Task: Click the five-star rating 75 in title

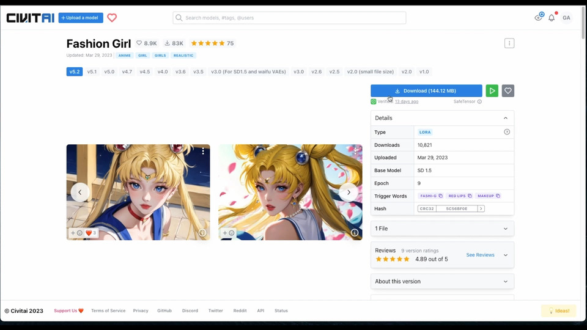Action: [212, 43]
